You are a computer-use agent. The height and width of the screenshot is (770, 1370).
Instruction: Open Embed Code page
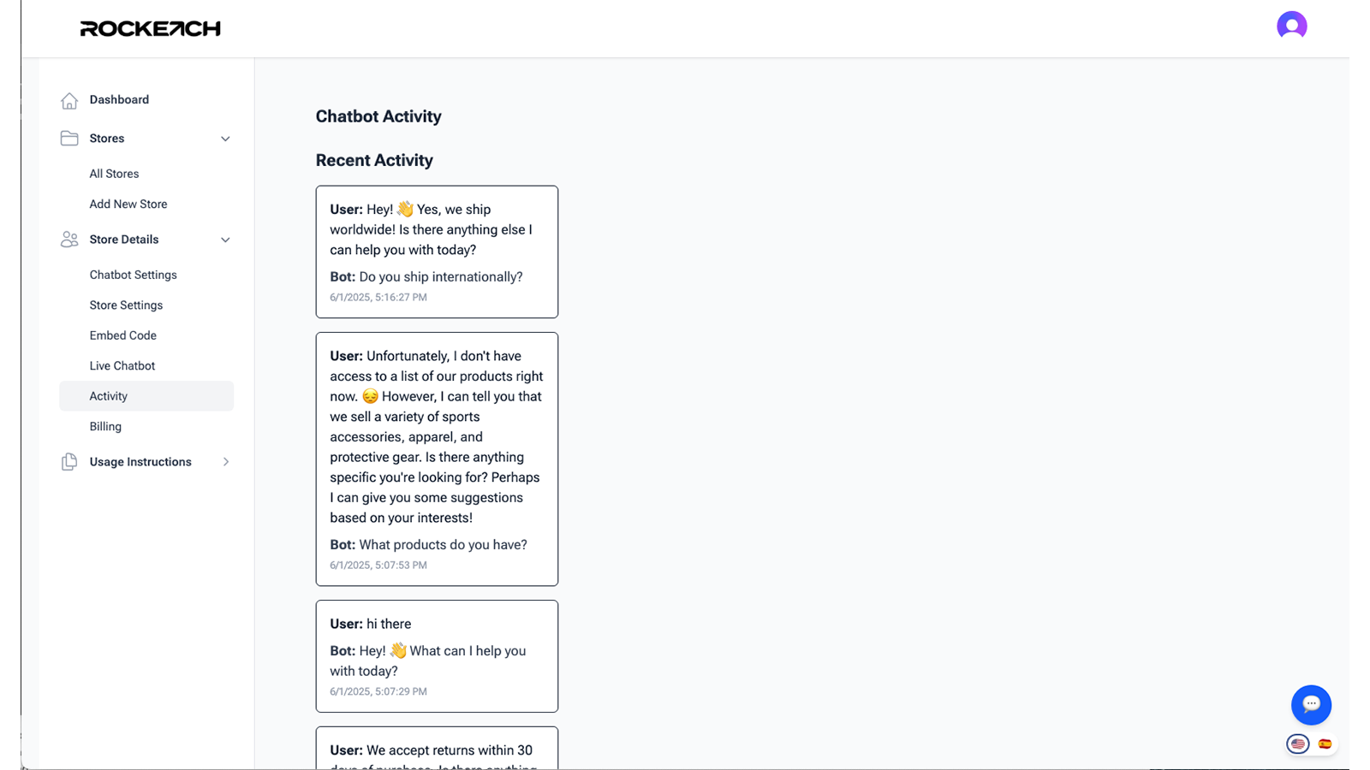pos(122,335)
